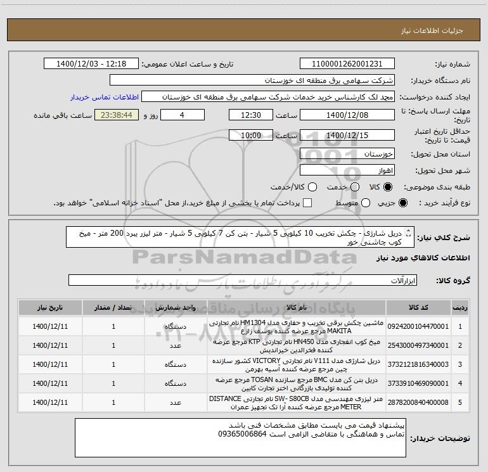Click the دستگاه unit cell in row 1

coord(176,327)
